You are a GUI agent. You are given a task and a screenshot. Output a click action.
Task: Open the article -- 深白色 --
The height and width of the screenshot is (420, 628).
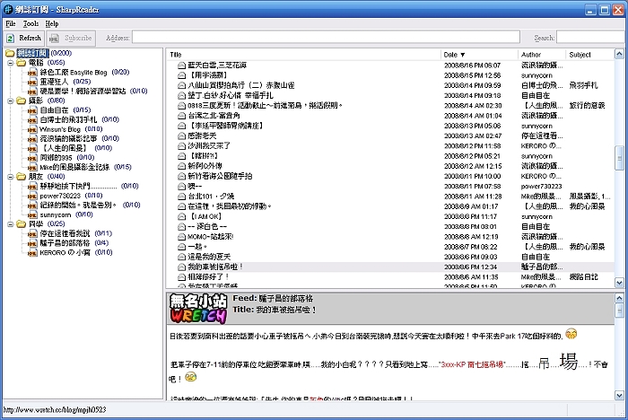coord(207,226)
